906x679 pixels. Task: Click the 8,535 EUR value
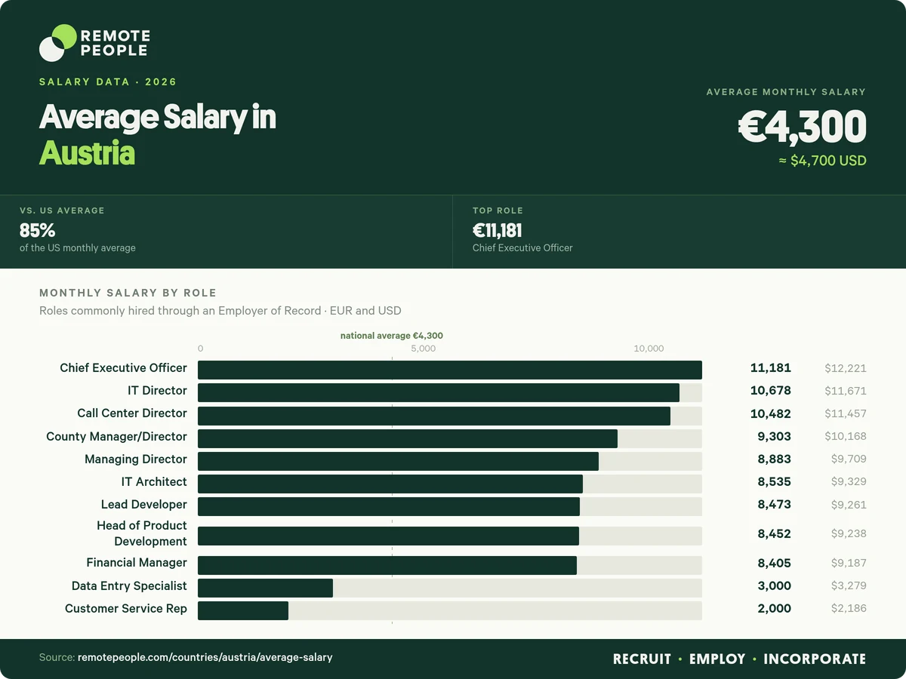pyautogui.click(x=775, y=481)
